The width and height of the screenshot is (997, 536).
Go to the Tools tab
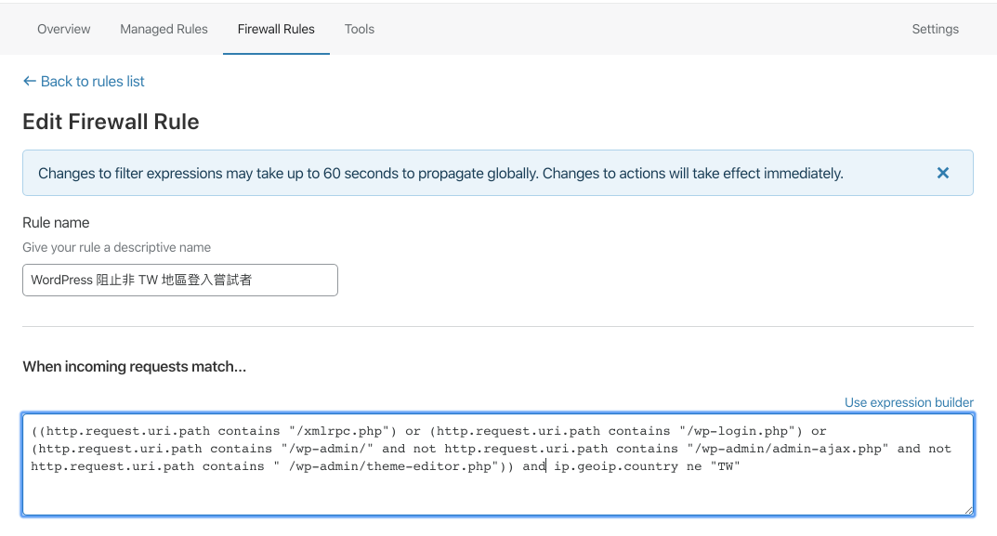point(359,29)
